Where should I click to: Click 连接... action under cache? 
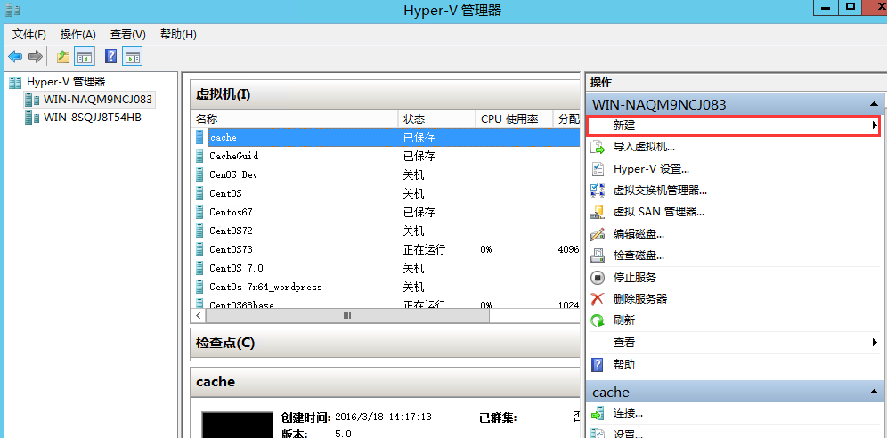coord(627,414)
